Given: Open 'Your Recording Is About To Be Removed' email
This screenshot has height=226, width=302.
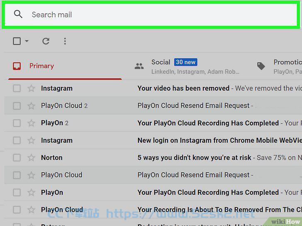Looking at the screenshot, I should coord(219,210).
